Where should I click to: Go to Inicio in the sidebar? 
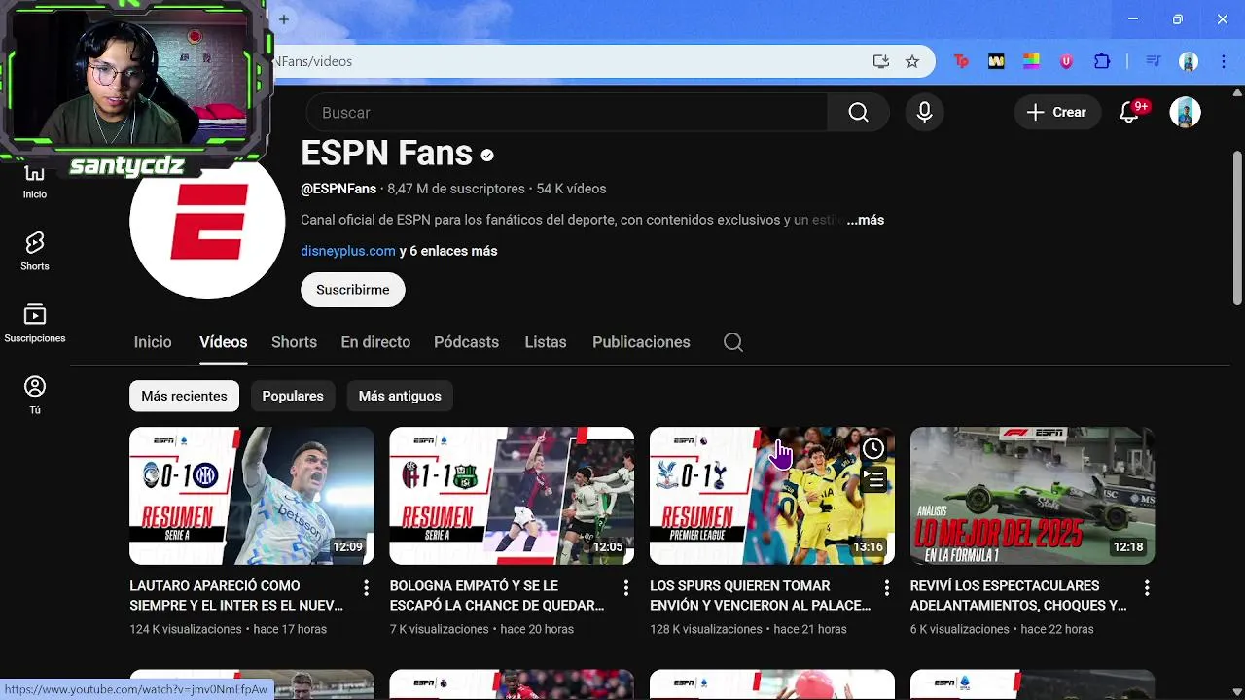[x=35, y=181]
